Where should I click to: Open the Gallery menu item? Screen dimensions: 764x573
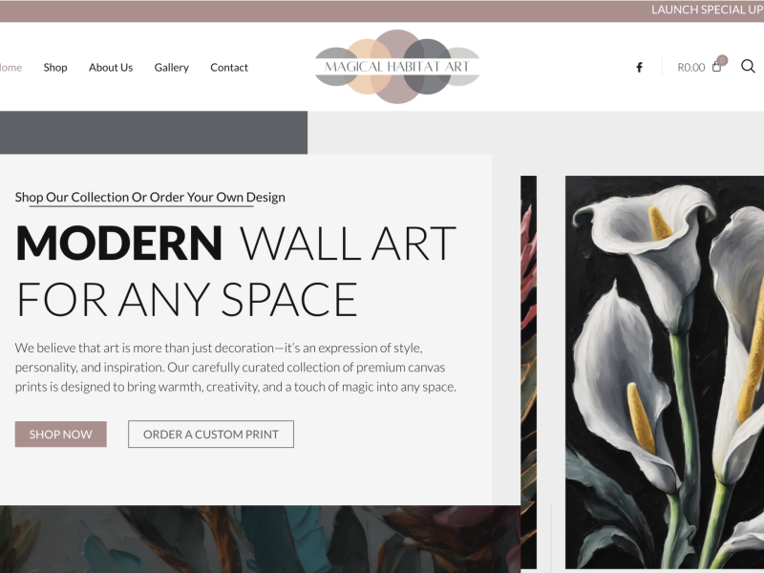click(172, 67)
